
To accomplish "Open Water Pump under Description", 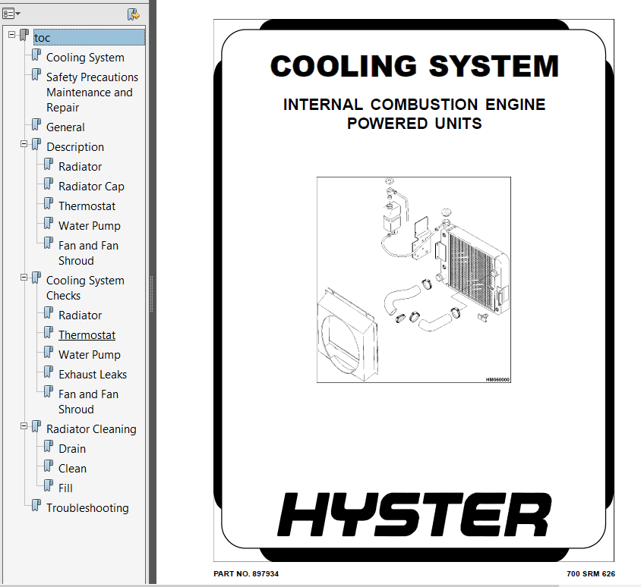I will pos(90,226).
